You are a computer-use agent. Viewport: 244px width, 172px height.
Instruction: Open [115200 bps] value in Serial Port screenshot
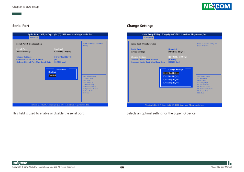coord(60,62)
